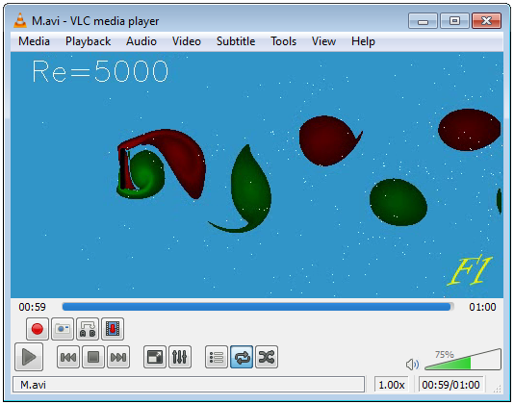Click the 1.00x playback speed indicator
Screen dimensions: 514x404
click(x=392, y=385)
